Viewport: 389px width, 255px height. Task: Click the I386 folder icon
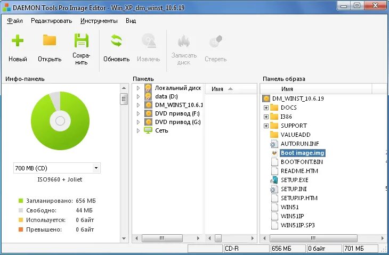[x=274, y=117]
